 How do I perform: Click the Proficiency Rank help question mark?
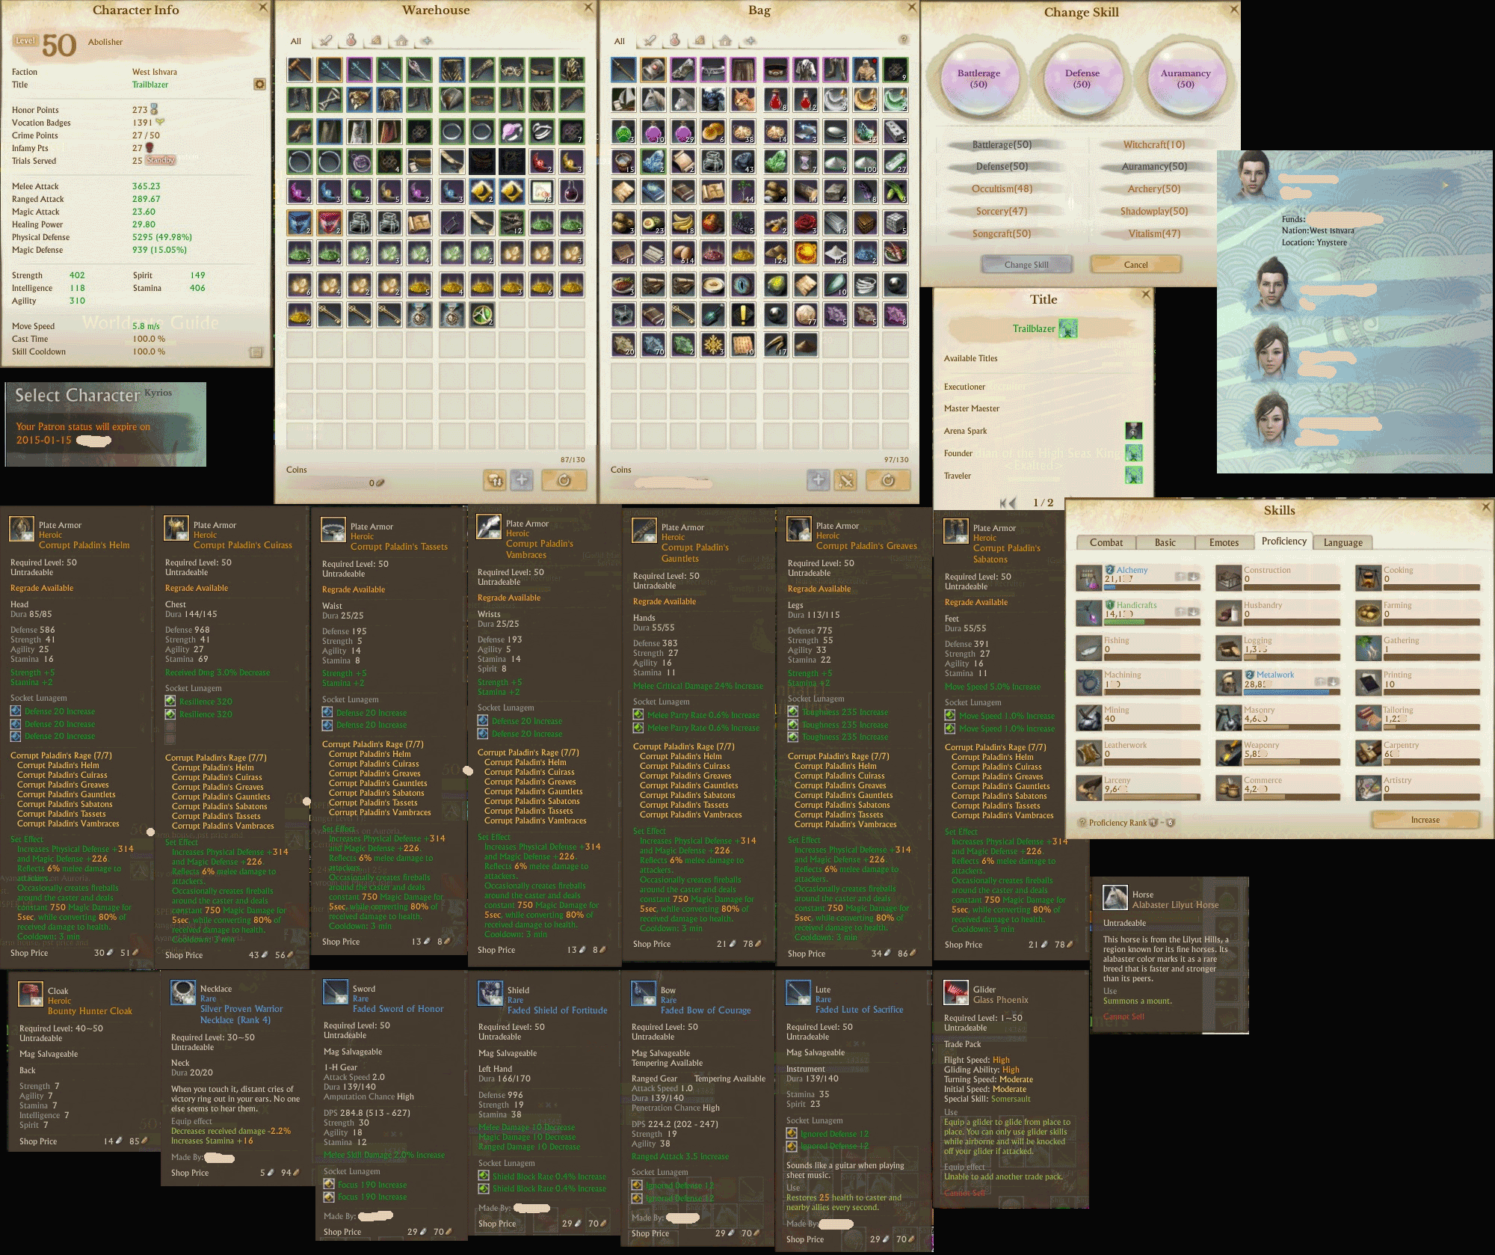1082,823
